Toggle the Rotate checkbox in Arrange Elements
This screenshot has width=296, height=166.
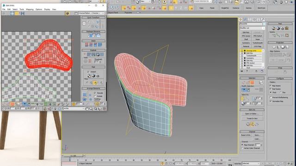[95, 96]
